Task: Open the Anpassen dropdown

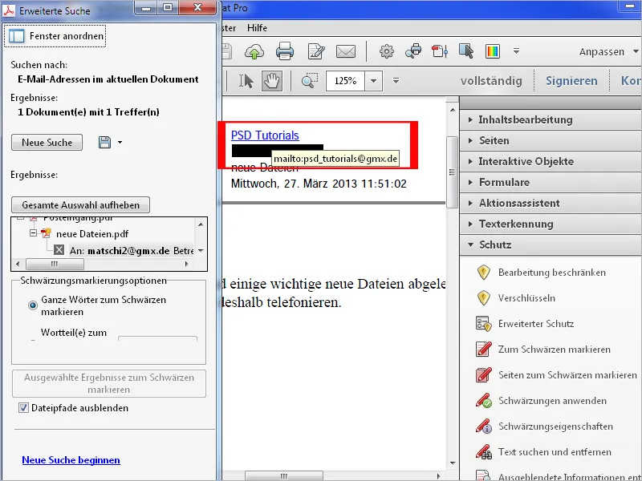Action: 609,52
